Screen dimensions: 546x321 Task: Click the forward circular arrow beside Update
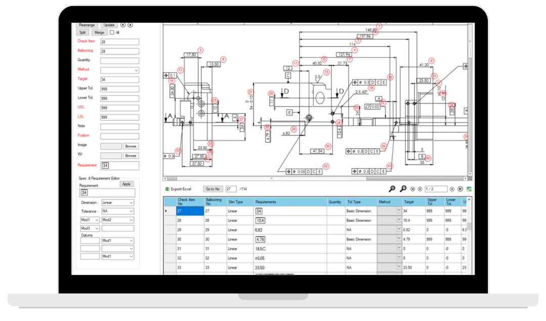pos(130,25)
